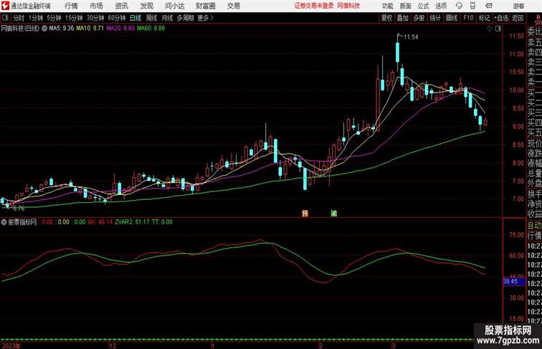Click the 画线 drawing tools button
Image resolution: width=542 pixels, height=349 pixels.
452,18
